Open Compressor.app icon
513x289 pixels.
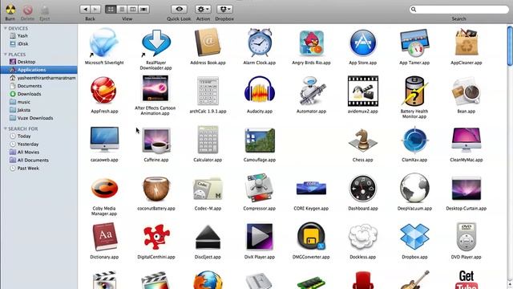point(260,188)
